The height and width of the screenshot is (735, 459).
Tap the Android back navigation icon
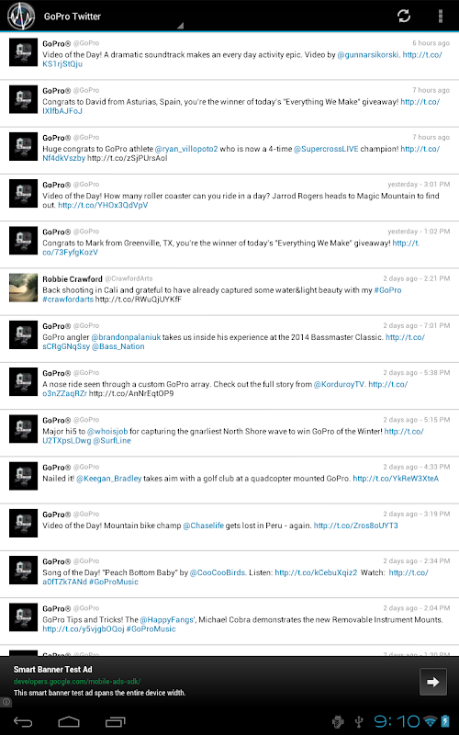tap(22, 722)
